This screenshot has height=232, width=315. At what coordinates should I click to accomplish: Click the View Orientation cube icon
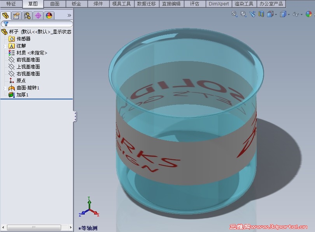pos(270,14)
